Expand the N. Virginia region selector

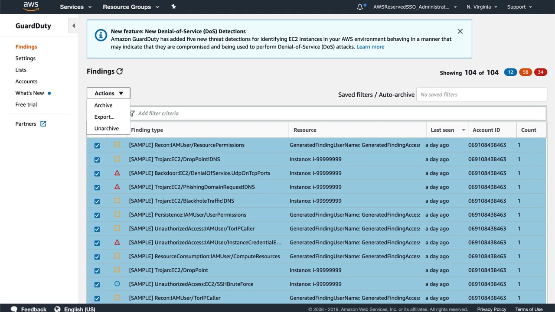pos(482,7)
